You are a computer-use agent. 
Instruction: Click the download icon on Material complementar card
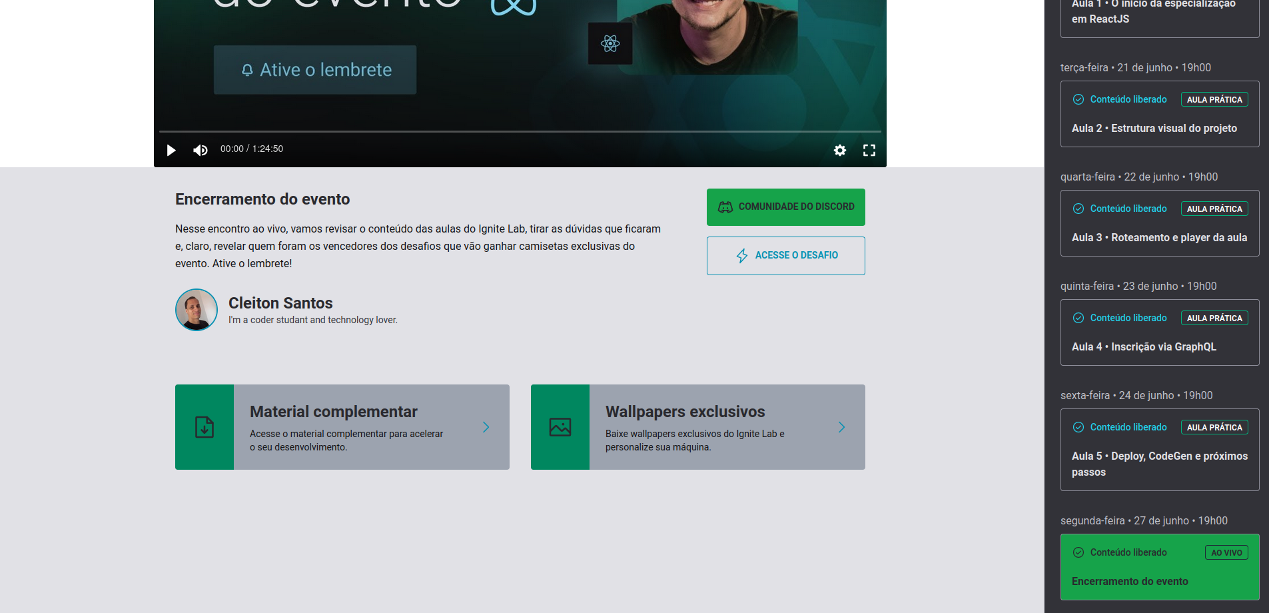(204, 427)
